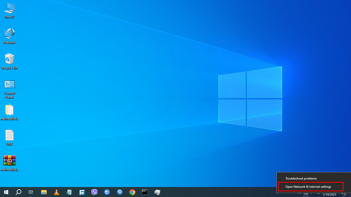The image size is (351, 197).
Task: Select the Network desktop icon
Action: point(10,36)
